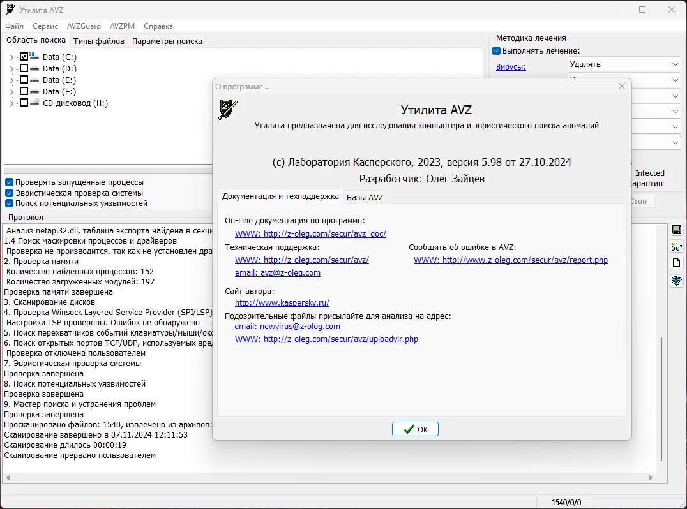Open the AVZPM menu

coord(122,26)
